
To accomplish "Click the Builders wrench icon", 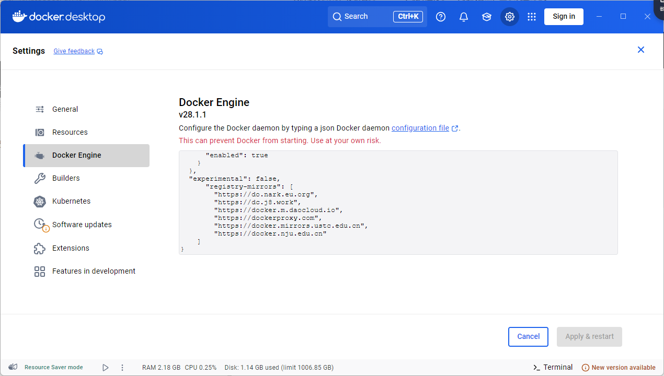I will tap(40, 179).
